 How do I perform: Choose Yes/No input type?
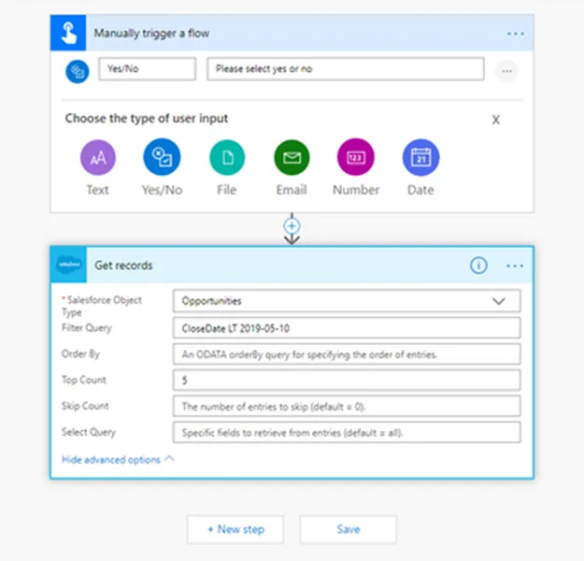pos(162,157)
